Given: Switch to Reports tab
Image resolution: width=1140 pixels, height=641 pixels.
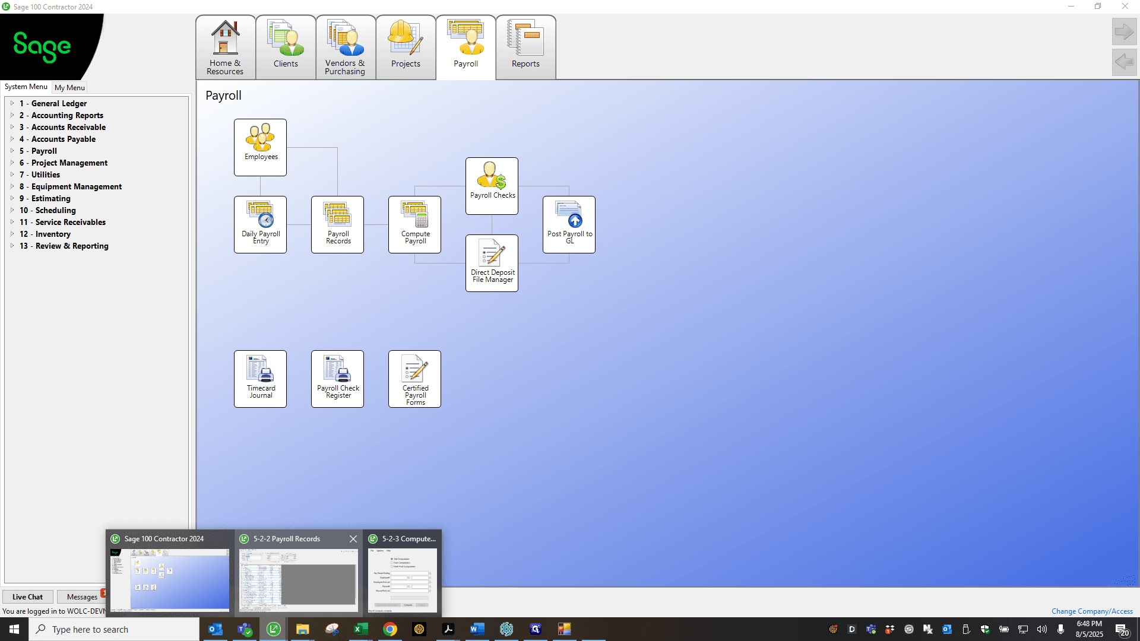Looking at the screenshot, I should tap(525, 47).
